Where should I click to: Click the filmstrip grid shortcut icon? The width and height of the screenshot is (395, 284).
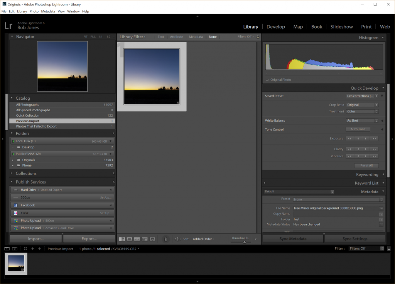tap(25, 249)
